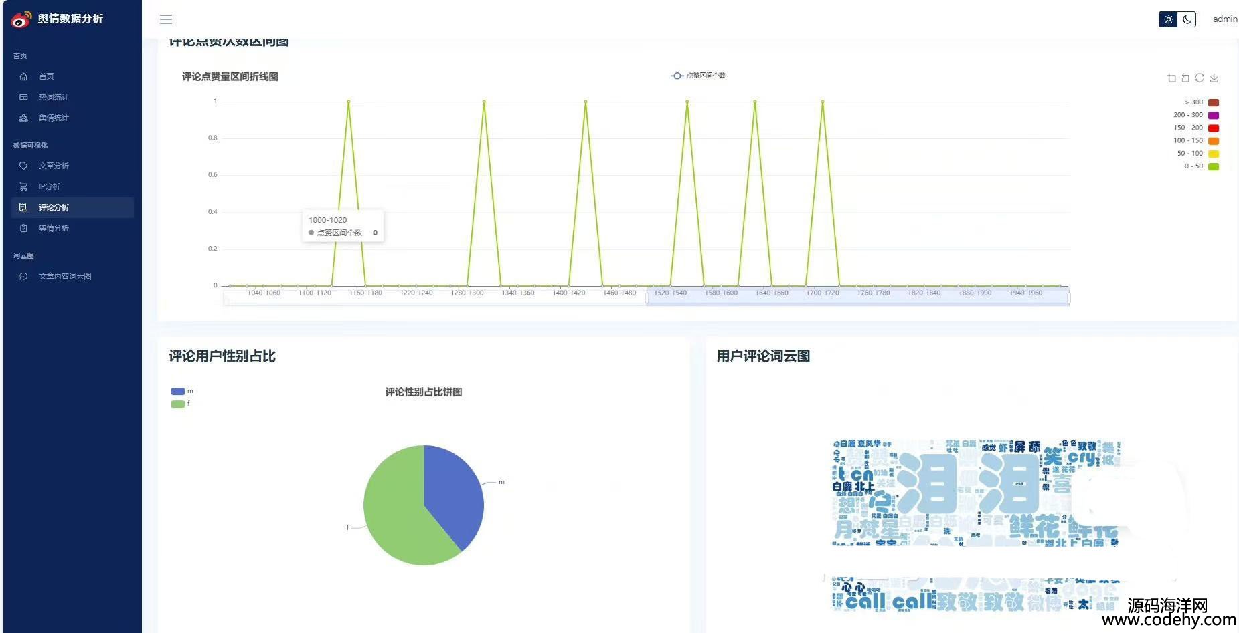Toggle the 'm' legend in gender pie chart
The width and height of the screenshot is (1239, 633).
pos(178,391)
